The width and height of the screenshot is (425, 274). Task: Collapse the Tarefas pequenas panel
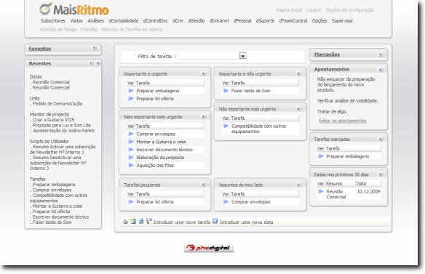pyautogui.click(x=203, y=185)
